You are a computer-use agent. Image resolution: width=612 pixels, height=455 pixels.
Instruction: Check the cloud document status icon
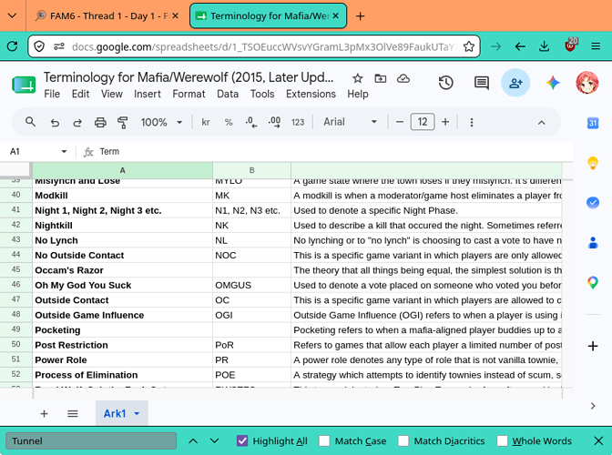click(x=403, y=79)
